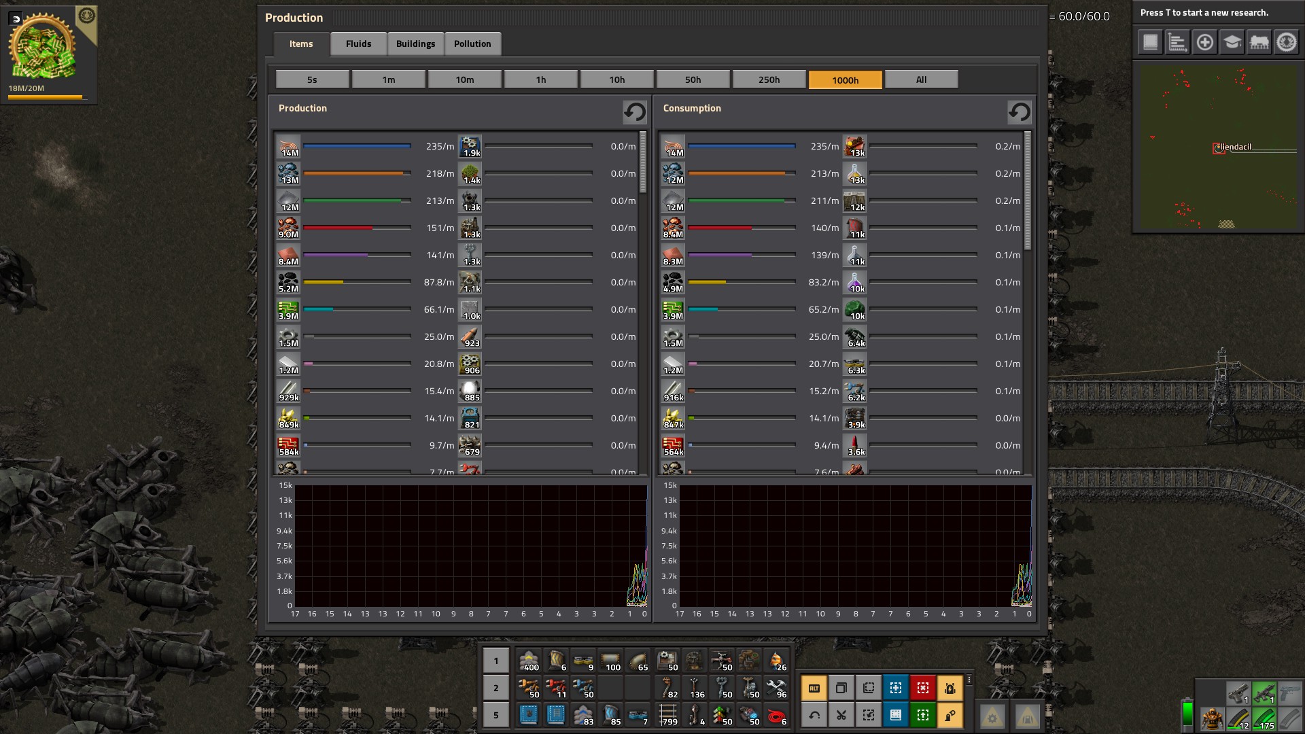1305x734 pixels.
Task: Select the green upgrade planner tool
Action: tap(922, 715)
